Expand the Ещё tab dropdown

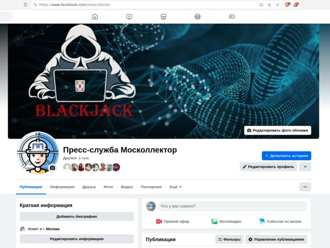click(x=176, y=187)
